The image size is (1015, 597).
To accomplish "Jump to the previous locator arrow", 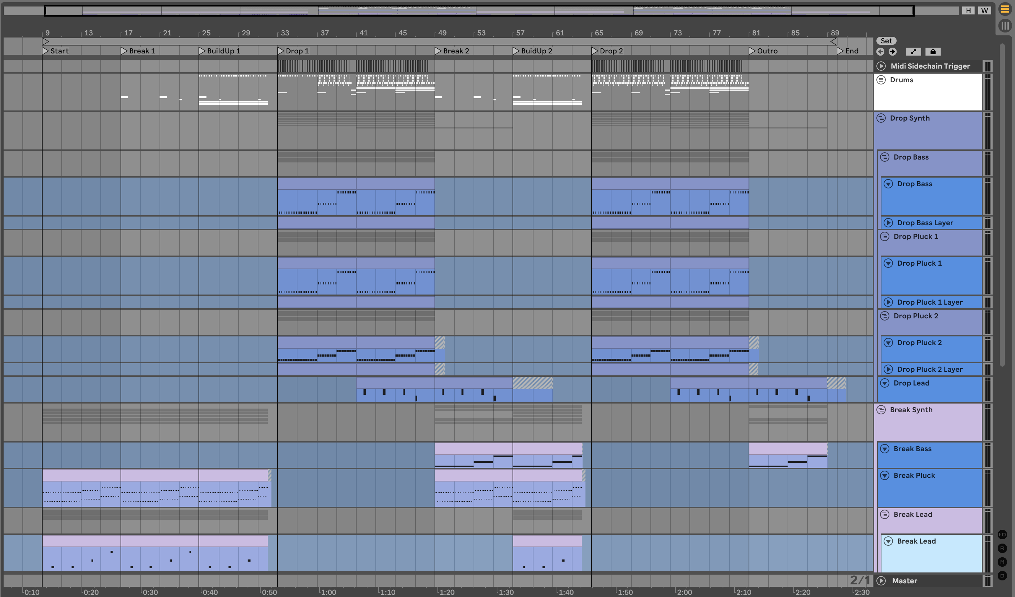I will point(880,52).
